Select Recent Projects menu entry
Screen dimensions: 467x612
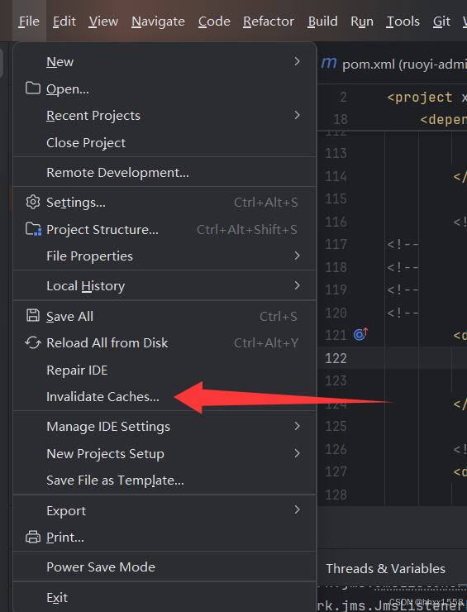pos(164,116)
